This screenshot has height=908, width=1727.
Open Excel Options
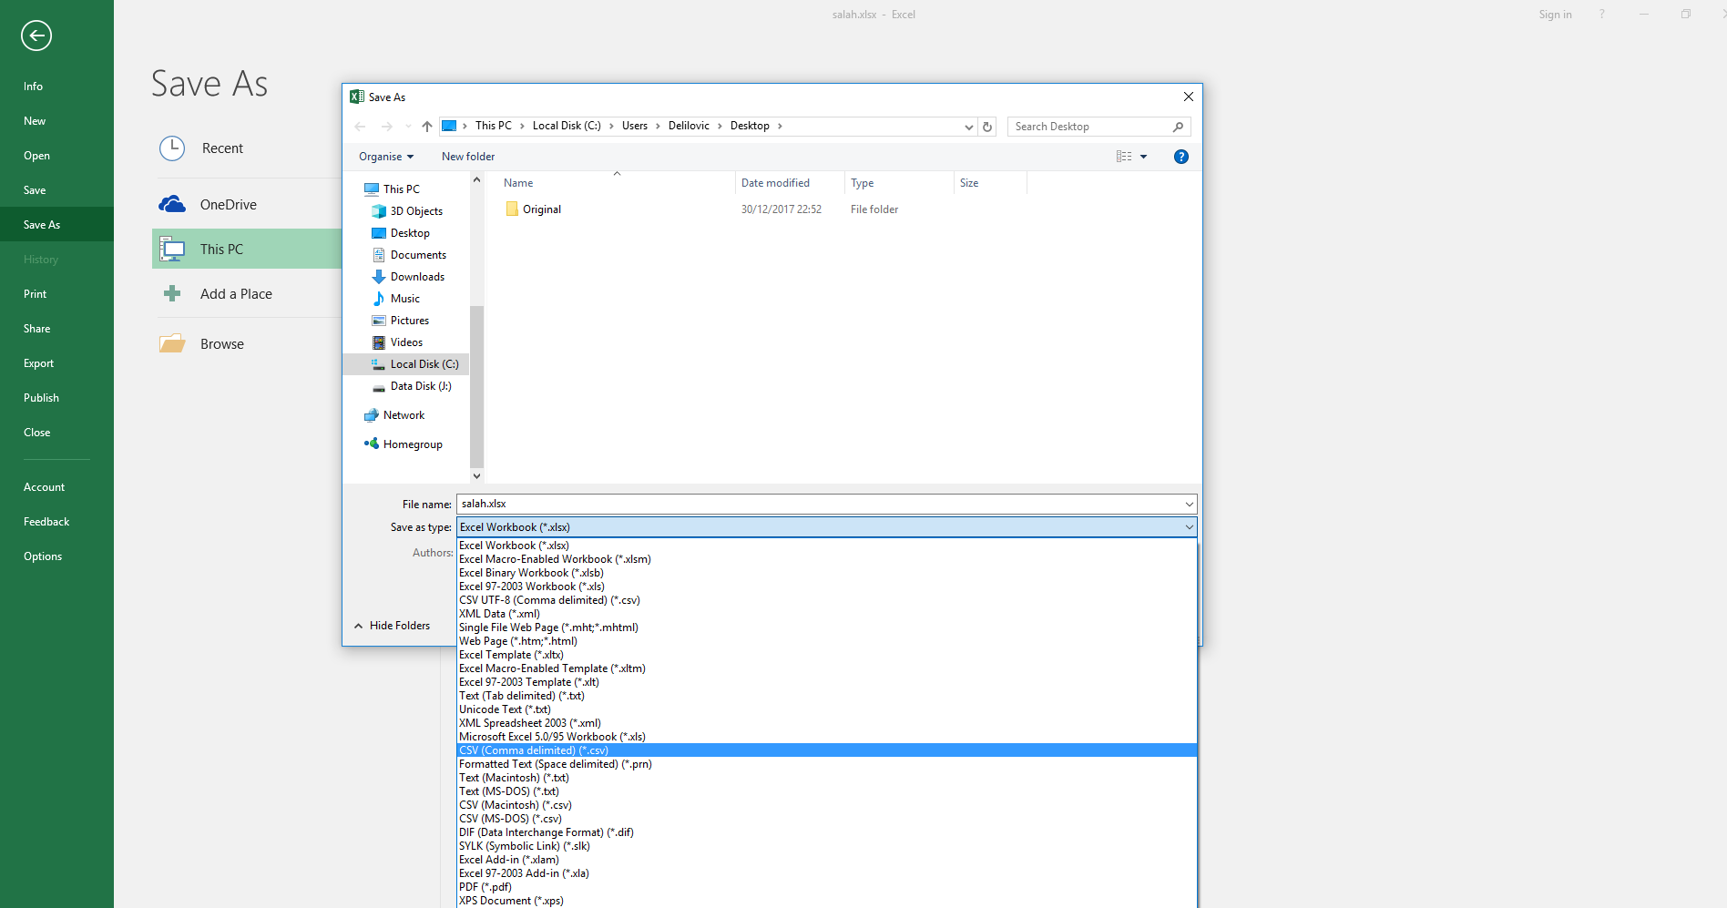56,556
